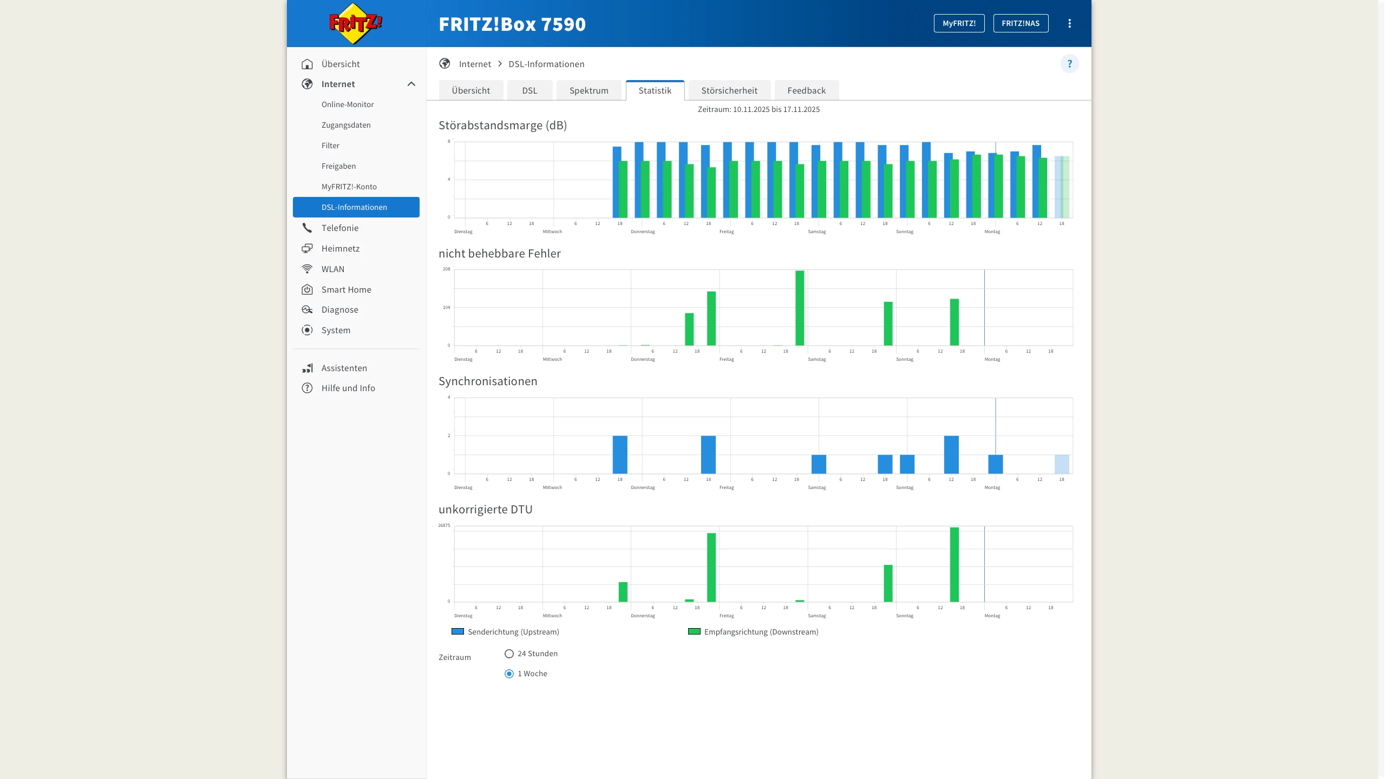Image resolution: width=1386 pixels, height=779 pixels.
Task: Select the 24 Stunden radio button
Action: click(509, 653)
